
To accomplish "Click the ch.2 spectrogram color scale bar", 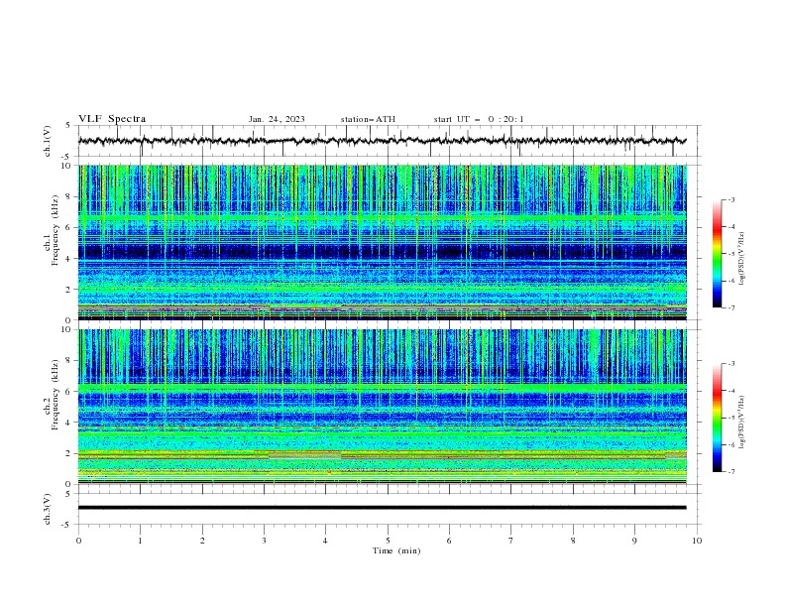I will coord(717,418).
